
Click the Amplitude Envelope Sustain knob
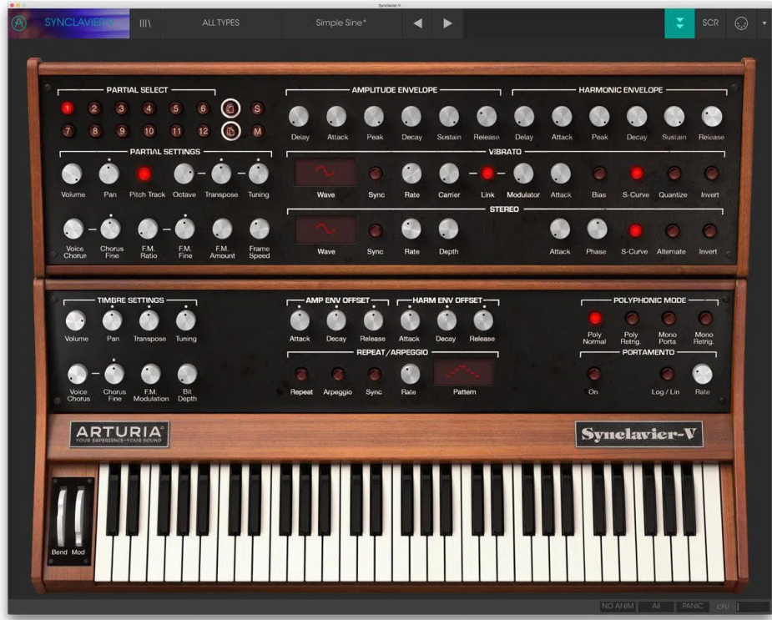tap(448, 117)
